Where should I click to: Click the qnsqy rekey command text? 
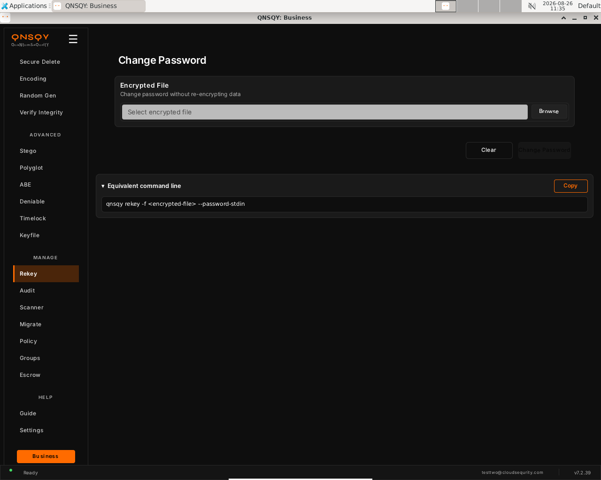(x=176, y=204)
